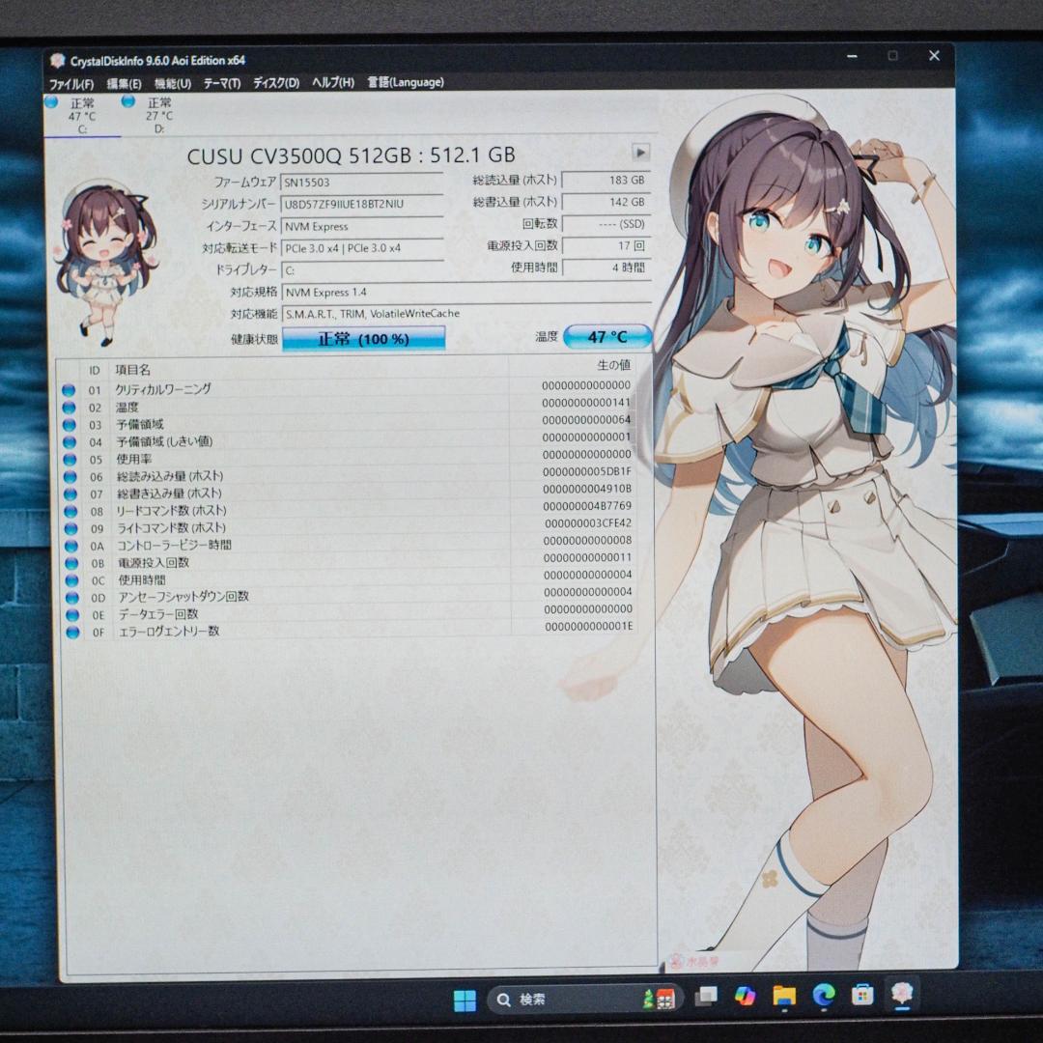Select the C: drive tab showing 47 °C
Viewport: 1043px width, 1043px height.
click(x=82, y=115)
